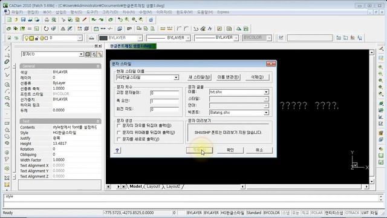Image resolution: width=387 pixels, height=218 pixels.
Task: Click the green save icon in second toolbar
Action: click(246, 28)
